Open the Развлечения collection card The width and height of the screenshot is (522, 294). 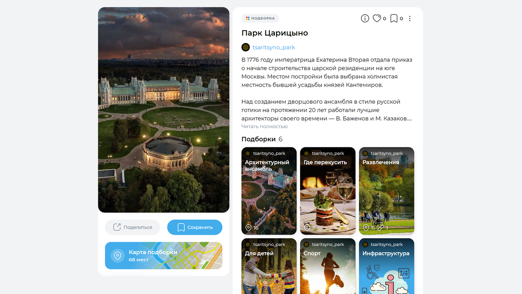tap(386, 191)
